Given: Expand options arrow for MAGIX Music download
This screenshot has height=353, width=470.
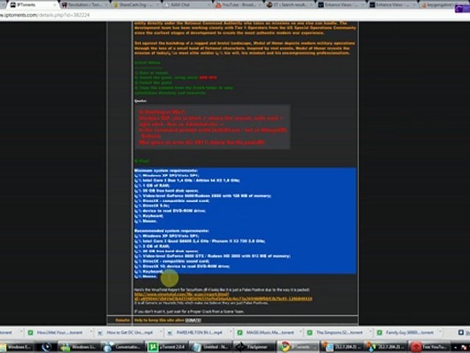Looking at the screenshot, I should coord(301,332).
